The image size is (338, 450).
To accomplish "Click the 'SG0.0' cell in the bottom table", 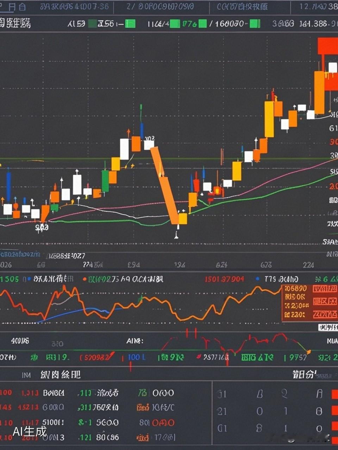I will point(107,422).
